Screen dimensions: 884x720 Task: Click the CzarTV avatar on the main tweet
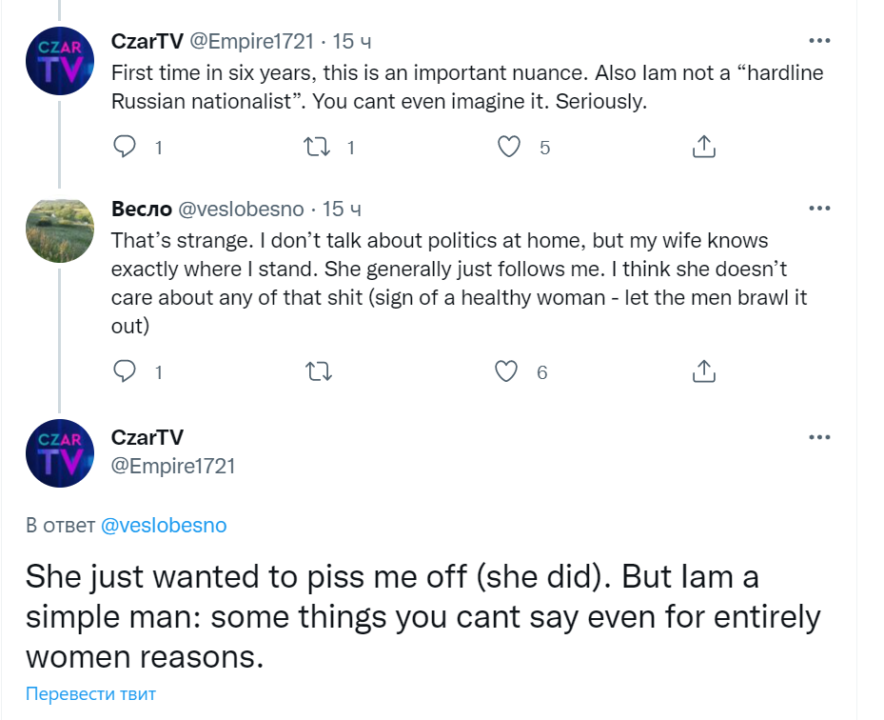pyautogui.click(x=59, y=452)
